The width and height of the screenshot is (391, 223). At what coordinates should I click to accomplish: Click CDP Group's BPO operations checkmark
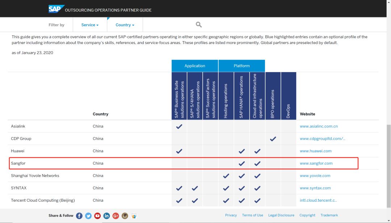[273, 139]
